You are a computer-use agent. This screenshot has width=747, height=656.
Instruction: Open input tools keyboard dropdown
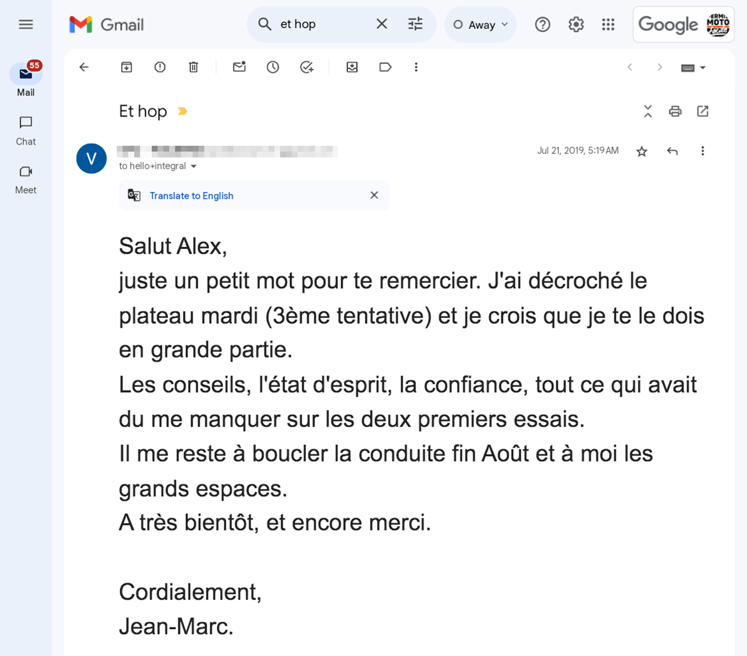[694, 68]
